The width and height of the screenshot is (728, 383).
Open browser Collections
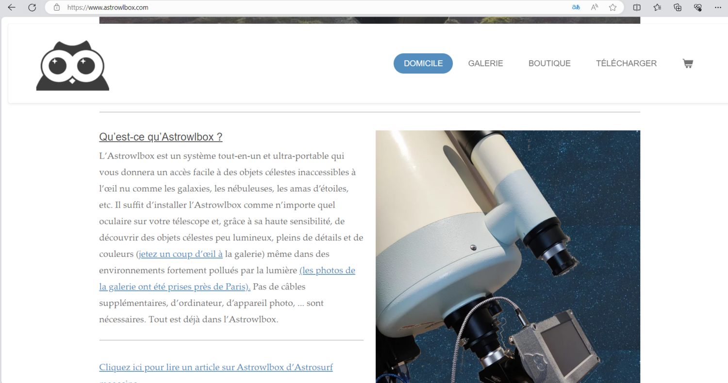click(678, 7)
